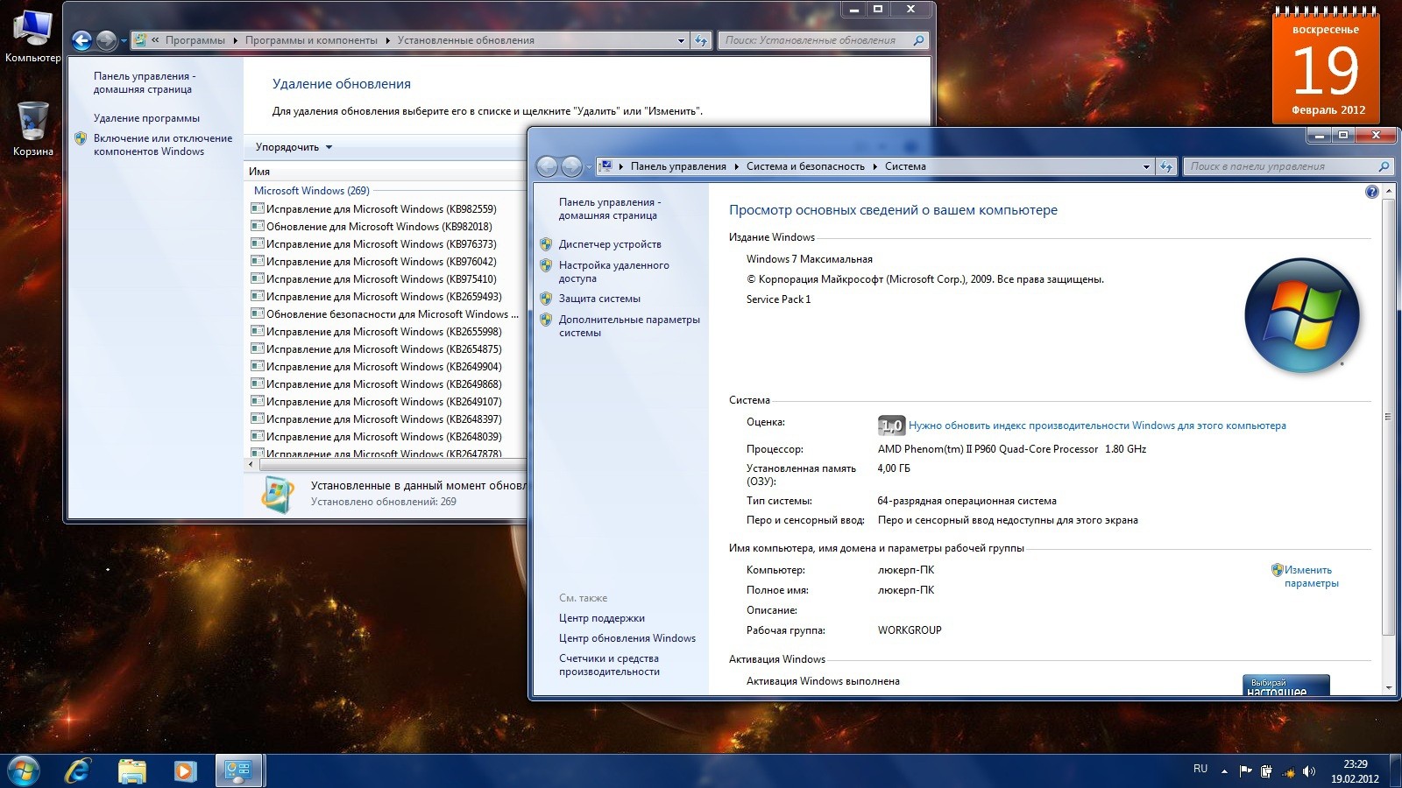This screenshot has height=788, width=1402.
Task: Click the icon of update KB2649107
Action: 258,401
